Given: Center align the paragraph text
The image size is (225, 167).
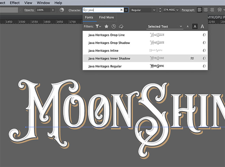Looking at the screenshot, I should (206, 10).
